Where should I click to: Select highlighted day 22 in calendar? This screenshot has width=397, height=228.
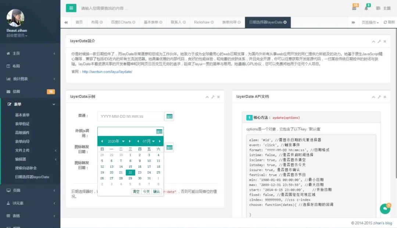[130, 172]
